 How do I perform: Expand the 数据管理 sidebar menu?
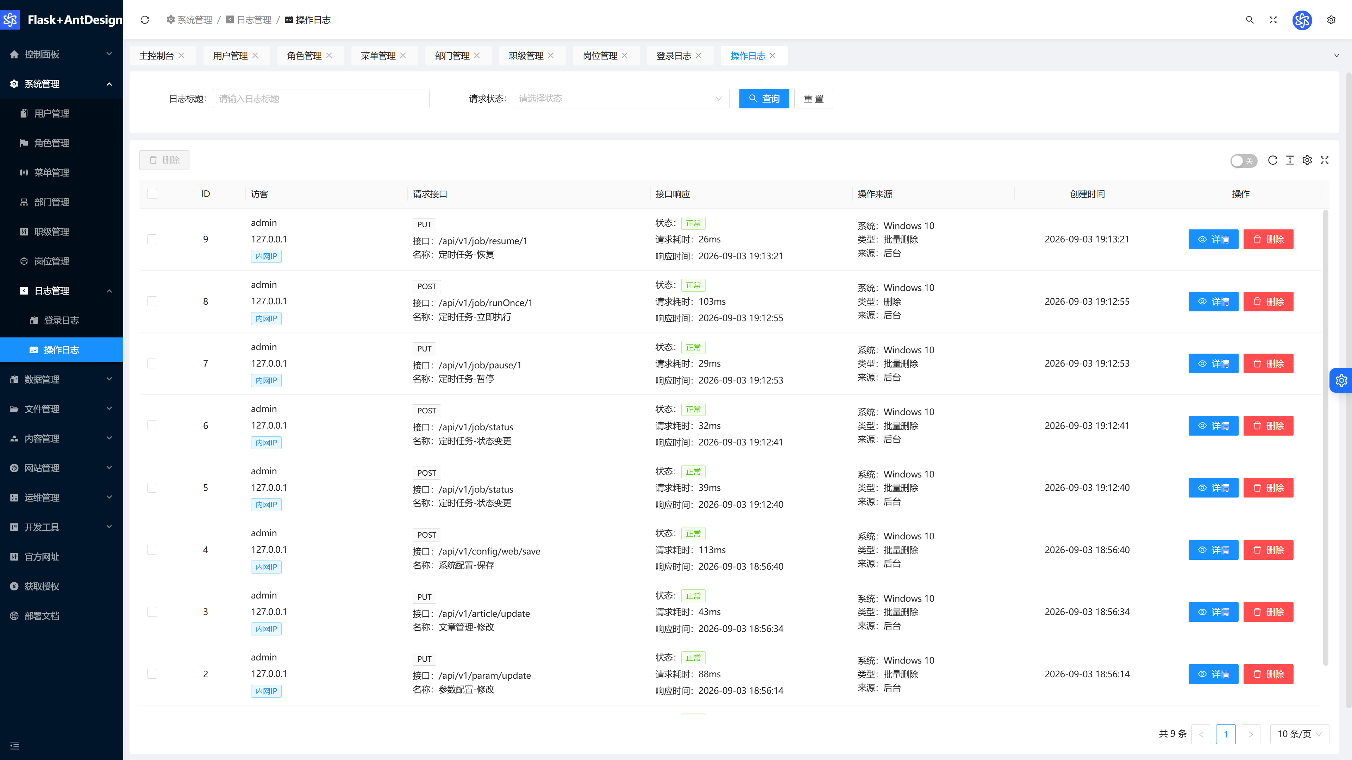[61, 379]
